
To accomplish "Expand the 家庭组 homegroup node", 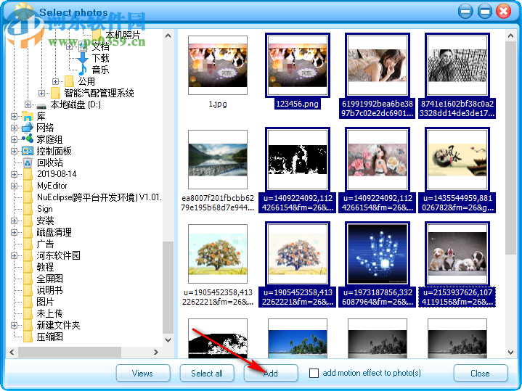I will (14, 139).
